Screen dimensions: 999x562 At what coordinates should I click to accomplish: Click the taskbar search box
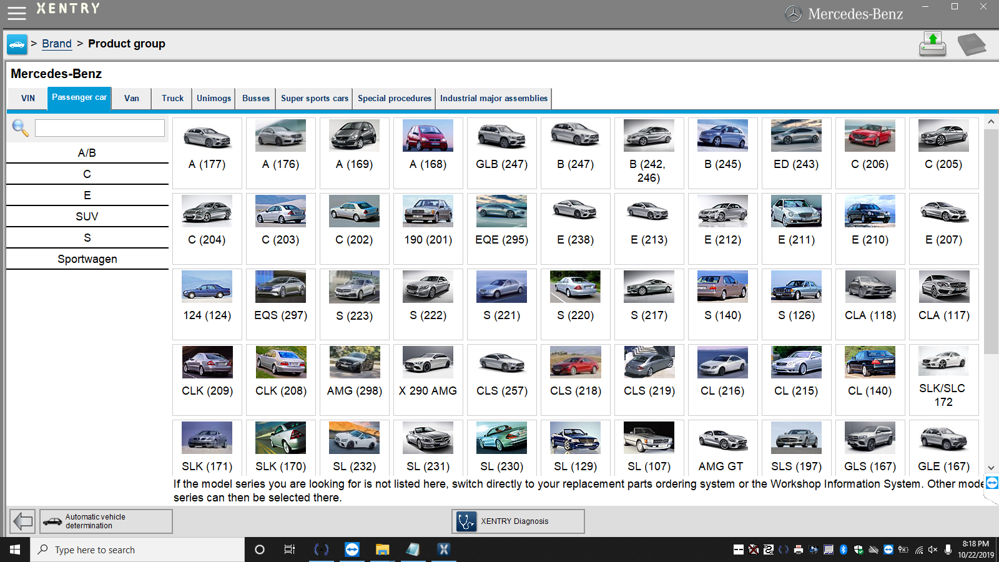137,550
